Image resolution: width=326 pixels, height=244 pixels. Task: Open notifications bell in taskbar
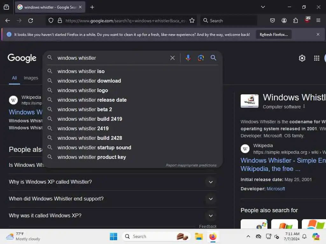click(x=304, y=236)
